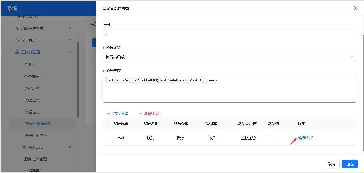Viewport: 364px width, 173px height.
Task: Click the 枚举 column header
Action: tap(302, 124)
